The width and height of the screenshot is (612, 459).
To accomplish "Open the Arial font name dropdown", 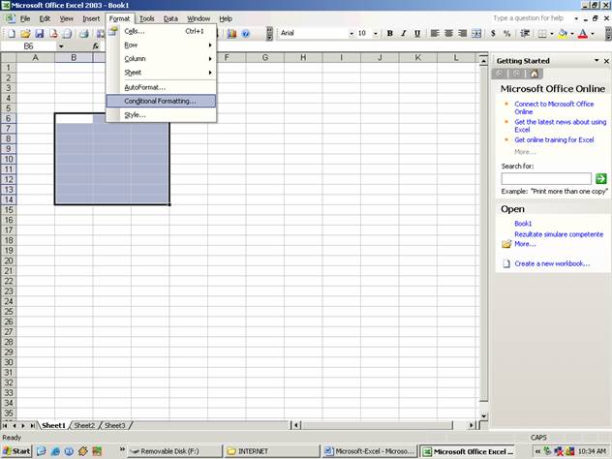I will pos(352,34).
